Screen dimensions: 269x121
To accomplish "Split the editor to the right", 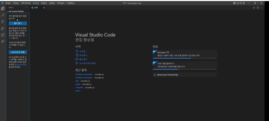I will tap(258, 8).
